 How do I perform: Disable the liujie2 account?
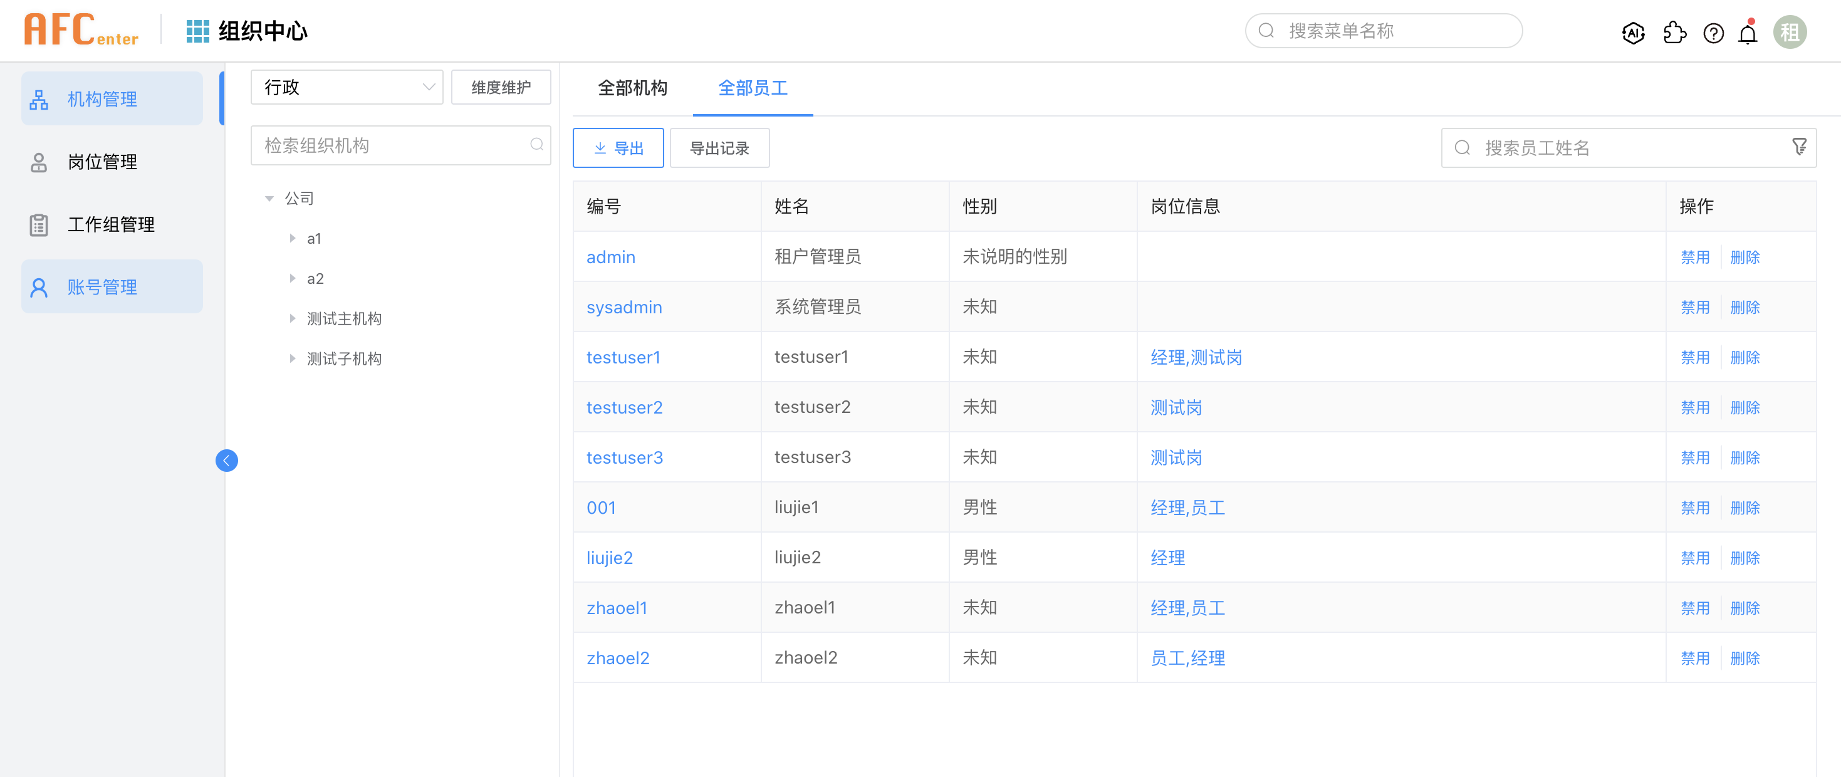[1694, 558]
